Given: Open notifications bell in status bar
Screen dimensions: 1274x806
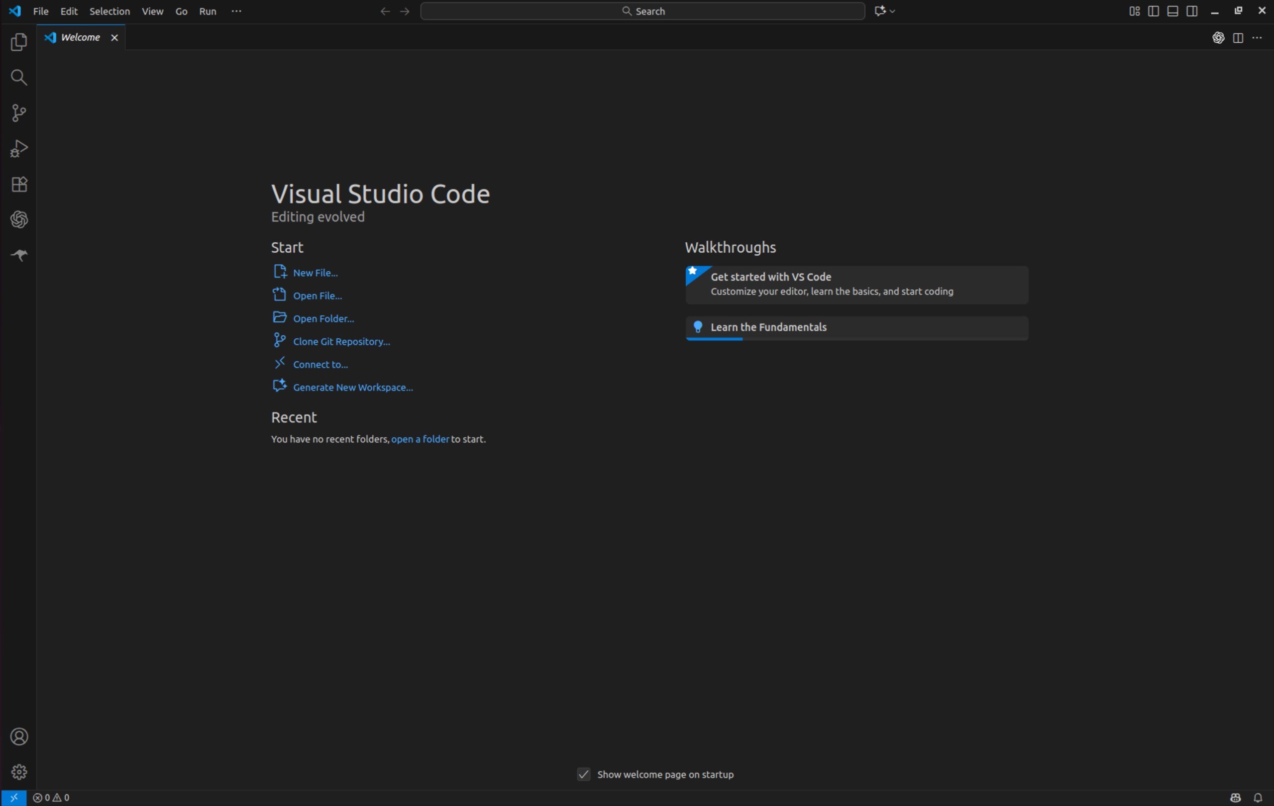Looking at the screenshot, I should point(1259,797).
